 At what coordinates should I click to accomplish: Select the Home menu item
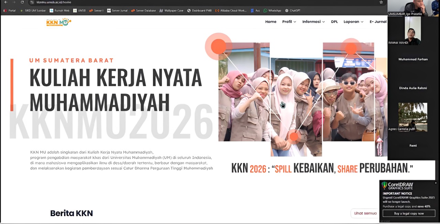point(271,22)
